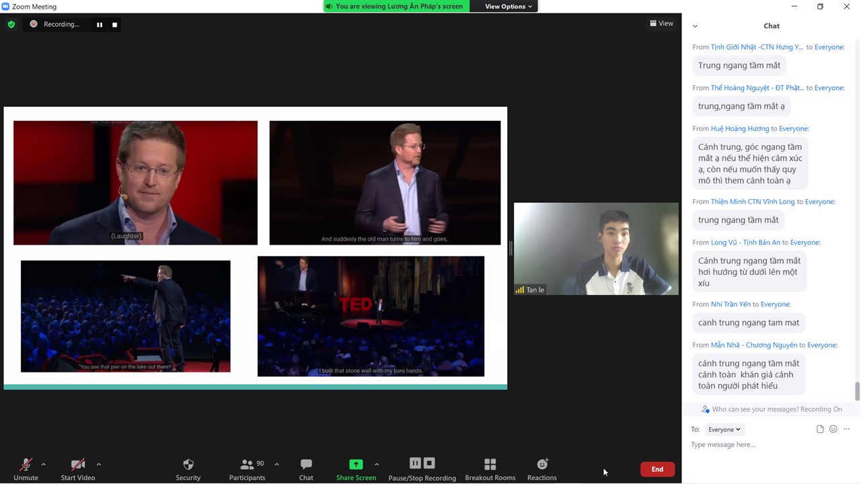The height and width of the screenshot is (484, 861).
Task: Stop recording from the bottom toolbar
Action: [429, 463]
